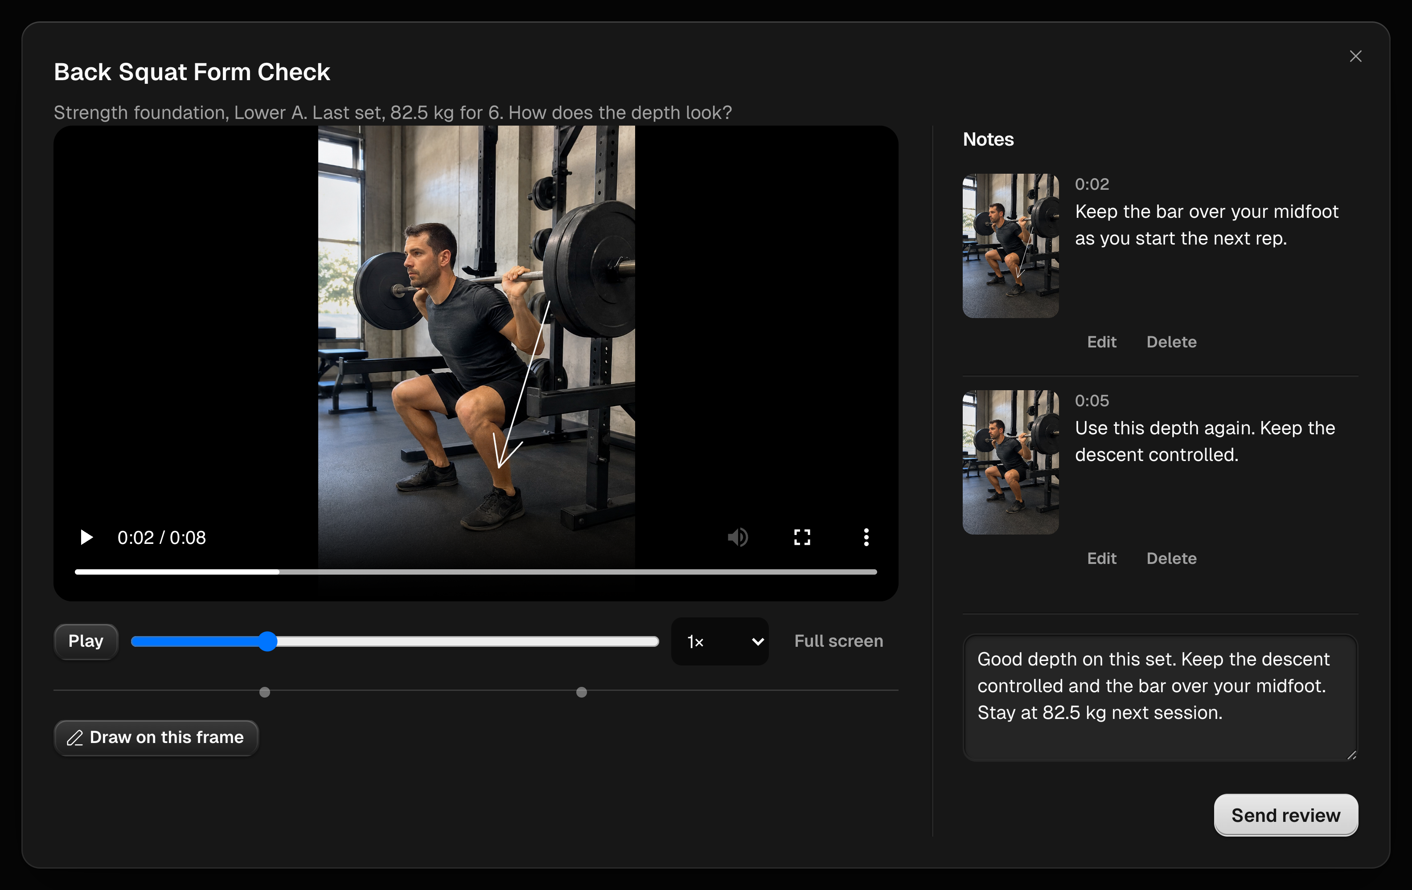Viewport: 1412px width, 890px height.
Task: Click the blue playback scrubber slider
Action: pos(394,641)
